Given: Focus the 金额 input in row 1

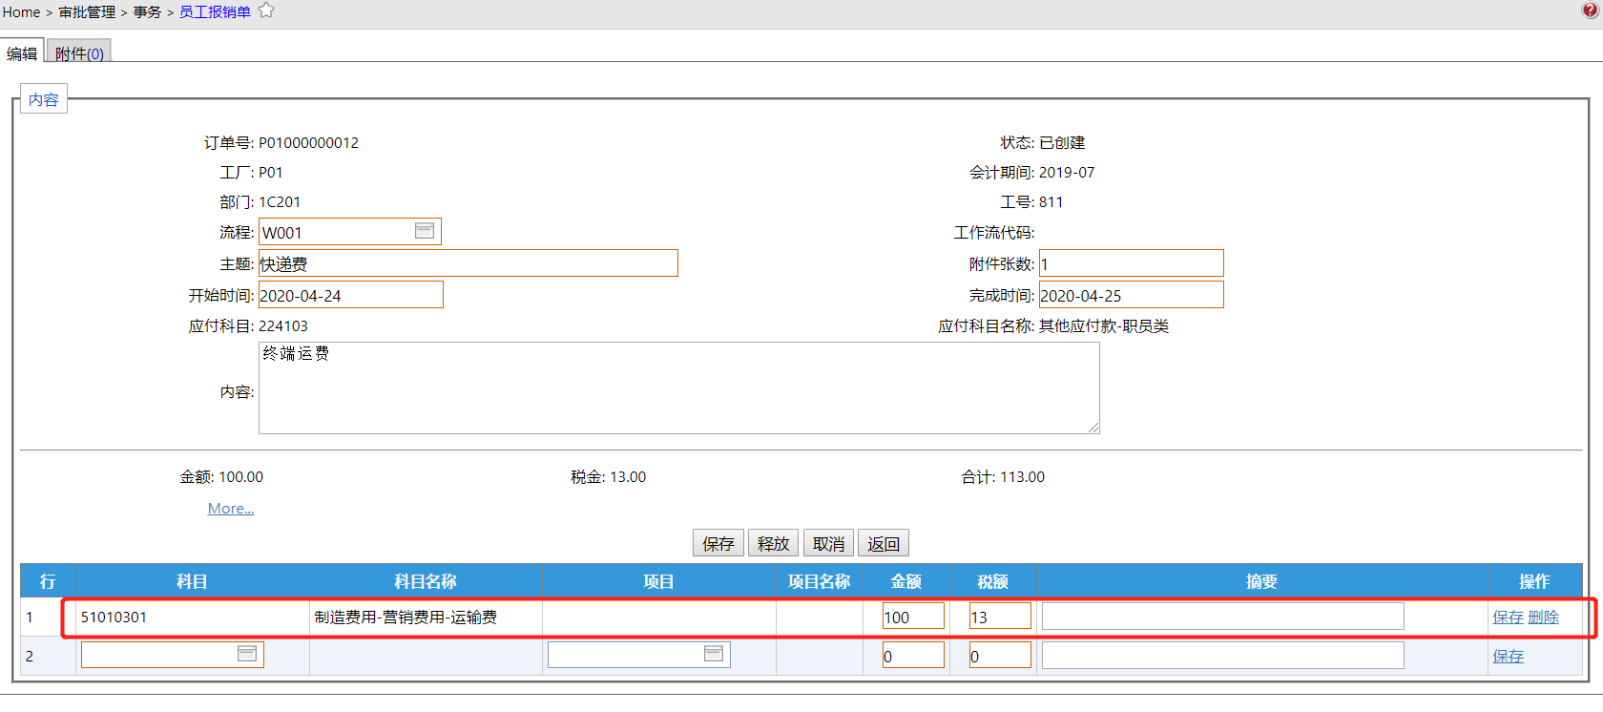Looking at the screenshot, I should point(913,617).
